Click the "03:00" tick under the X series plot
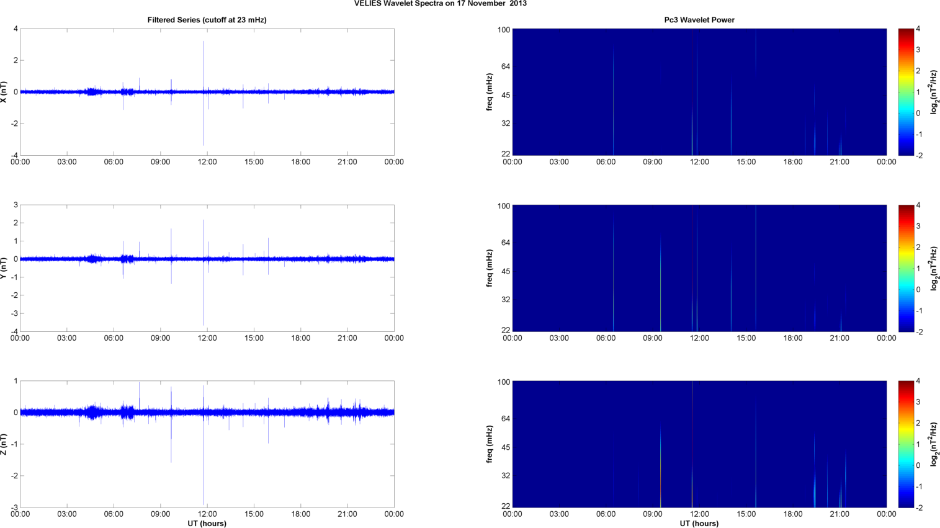This screenshot has width=940, height=528. (x=67, y=162)
